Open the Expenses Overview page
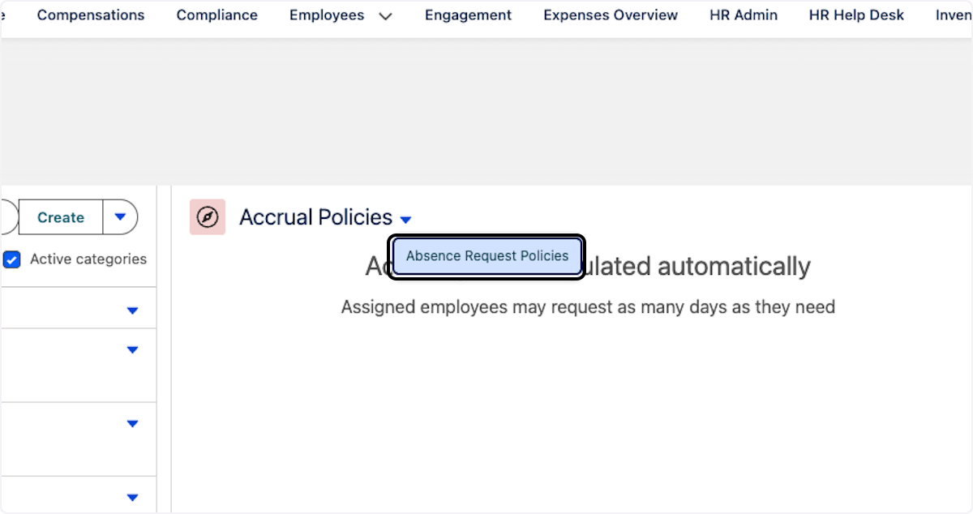973x514 pixels. pos(610,15)
